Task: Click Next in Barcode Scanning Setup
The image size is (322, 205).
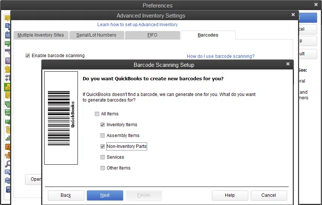Action: [x=105, y=195]
